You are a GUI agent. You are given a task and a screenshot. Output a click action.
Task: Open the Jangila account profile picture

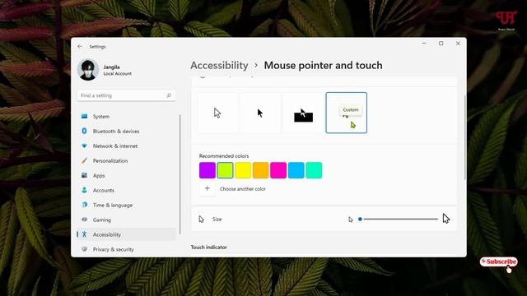click(x=88, y=70)
